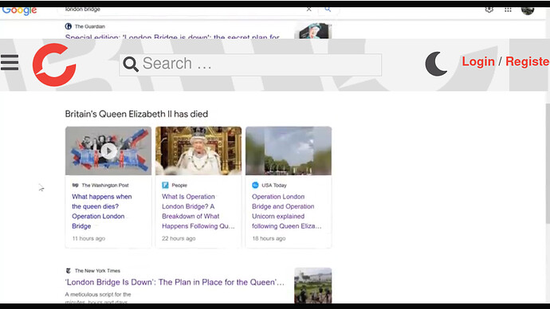Image resolution: width=550 pixels, height=309 pixels.
Task: Click 'Britain's Queen Elizabeth II has died' heading
Action: 136,114
